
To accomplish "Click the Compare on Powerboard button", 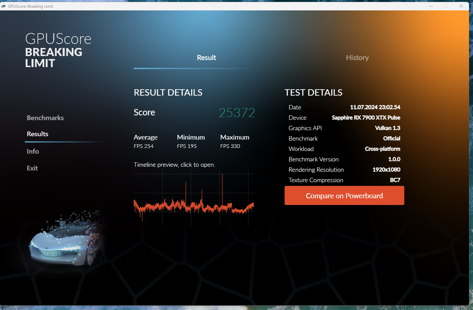I will (344, 196).
